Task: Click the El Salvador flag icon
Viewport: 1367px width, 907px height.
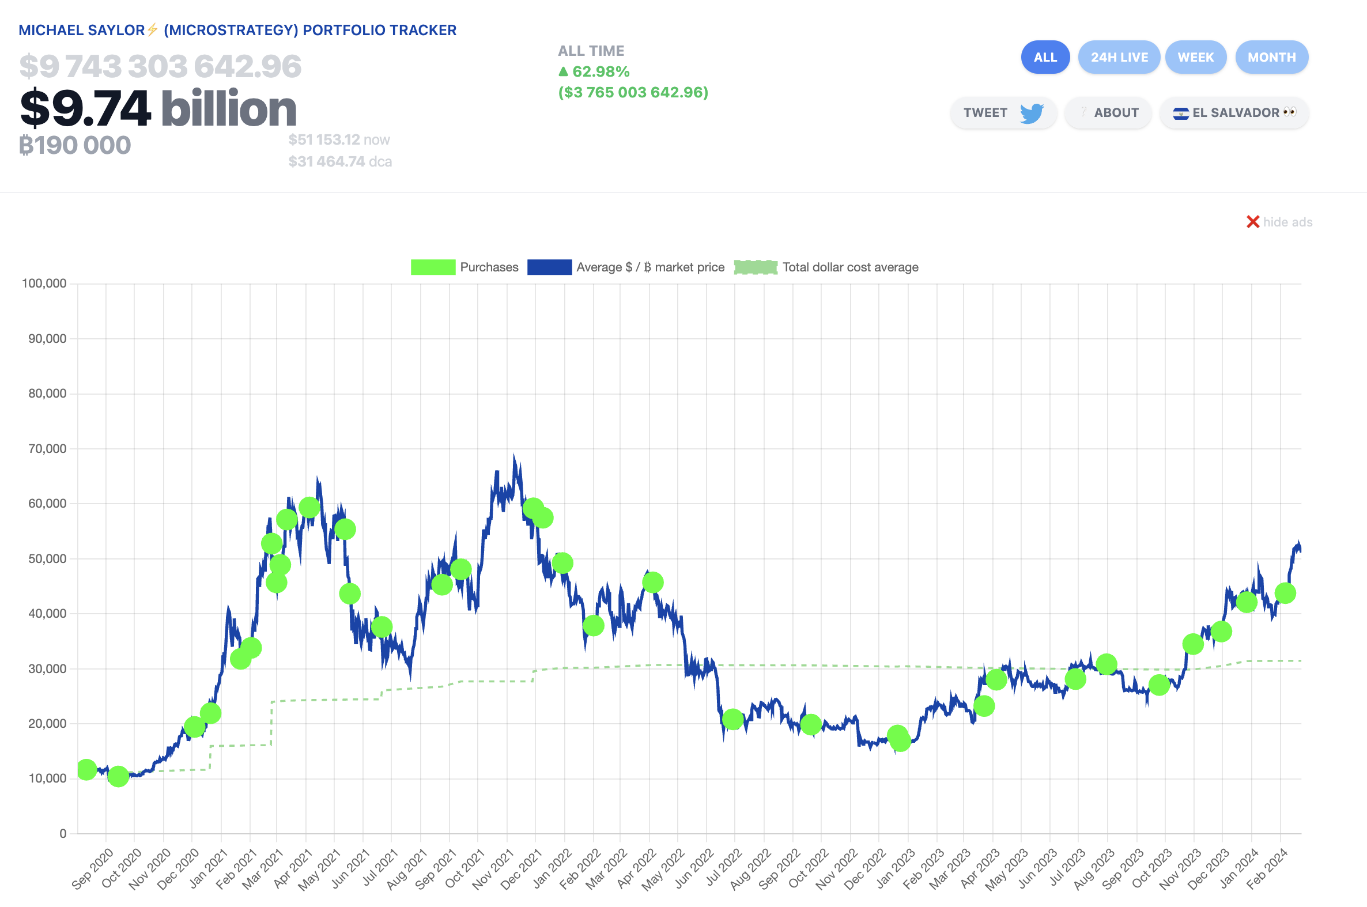Action: (x=1181, y=114)
